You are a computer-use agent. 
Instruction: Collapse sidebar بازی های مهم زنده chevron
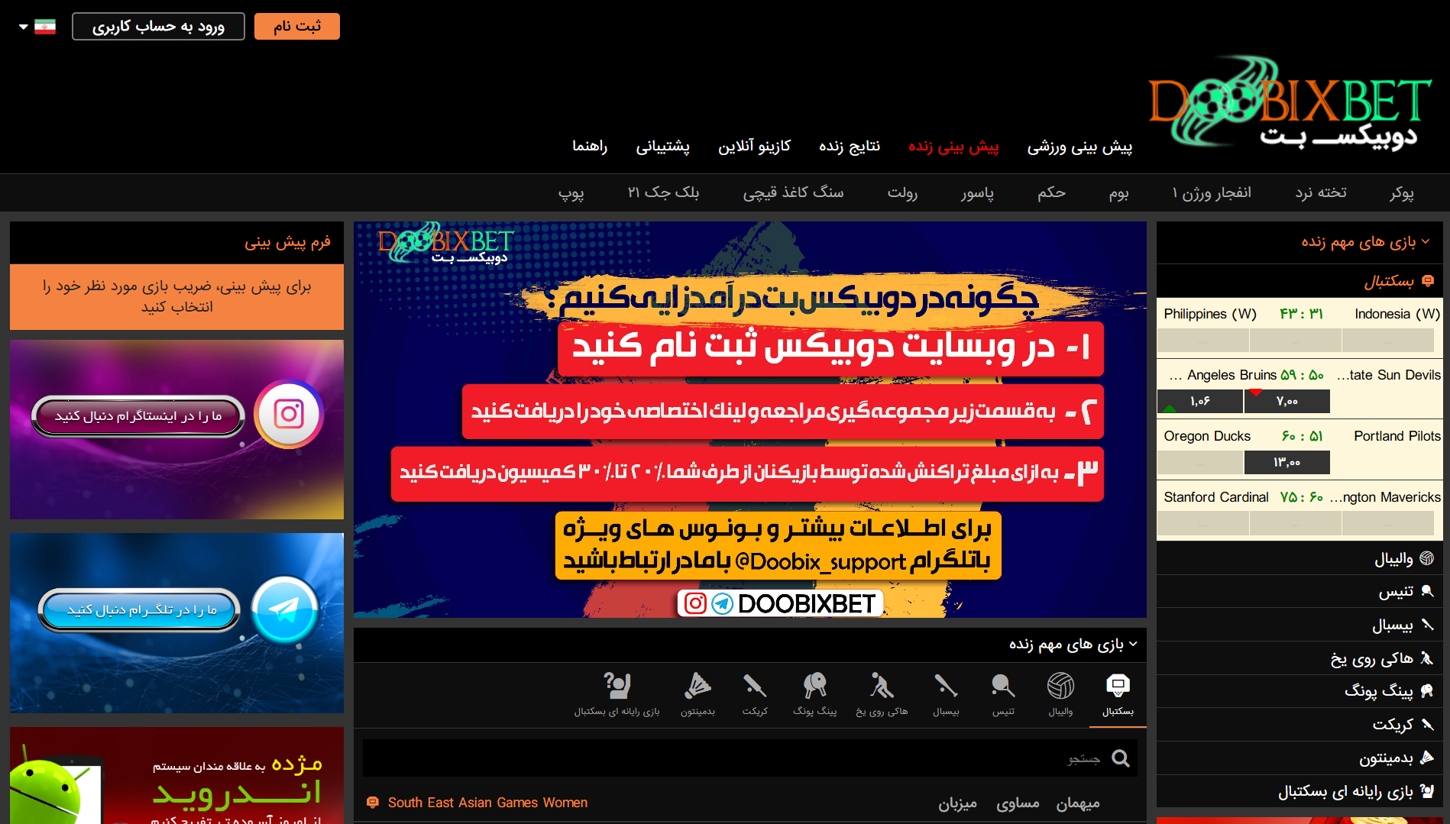tap(1426, 242)
